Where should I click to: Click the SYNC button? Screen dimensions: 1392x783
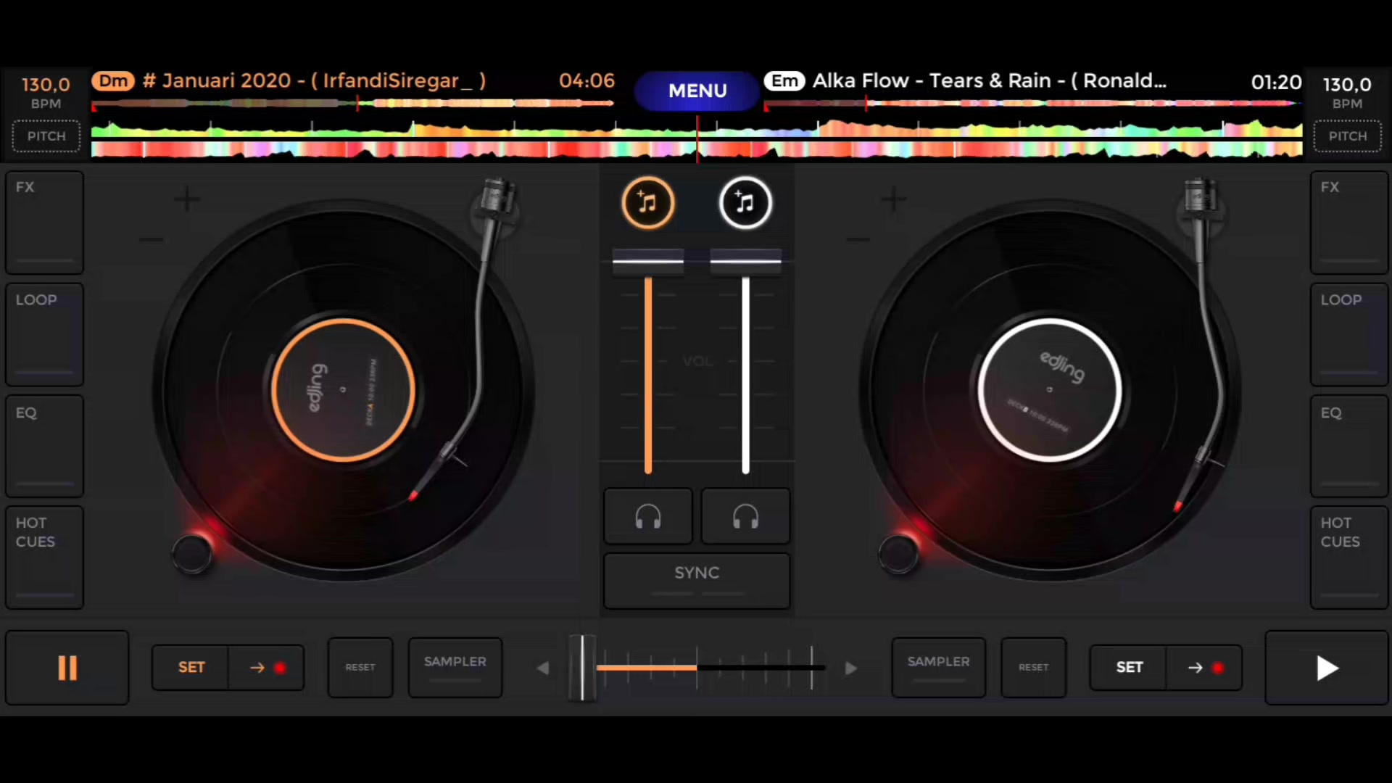click(x=697, y=580)
